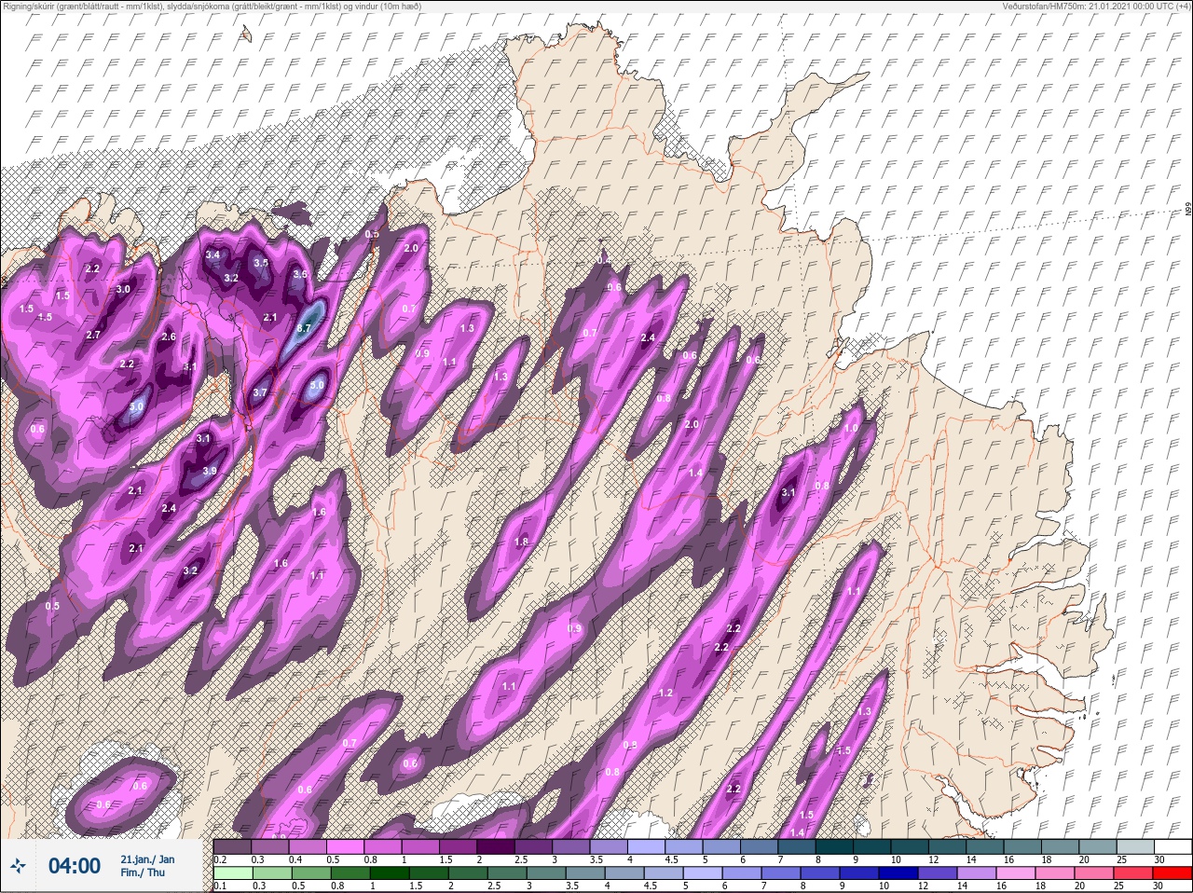
Task: Click the 04:00 forecast time display
Action: (74, 866)
